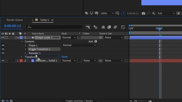Click the audio speaker column header icon
This screenshot has width=182, height=102.
click(x=6, y=33)
